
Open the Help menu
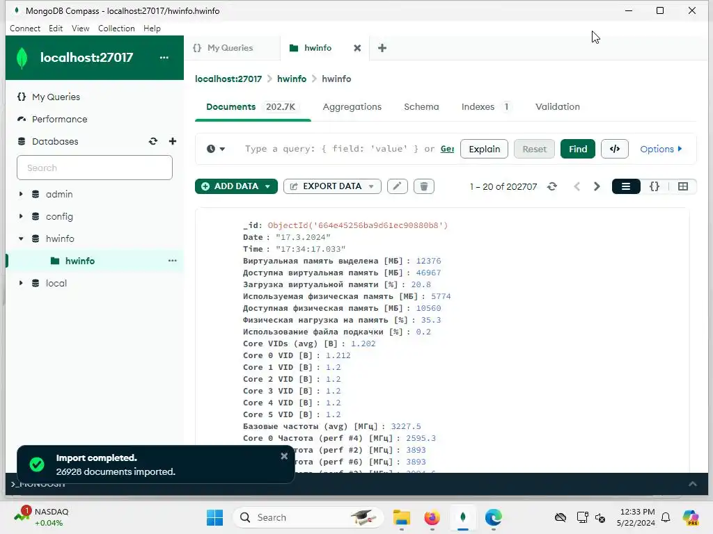[152, 28]
